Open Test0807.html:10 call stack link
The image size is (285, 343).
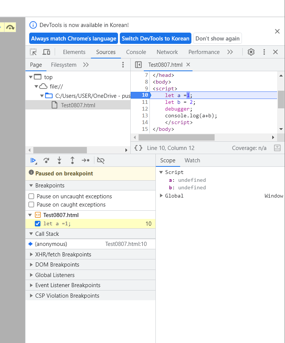[x=126, y=244]
